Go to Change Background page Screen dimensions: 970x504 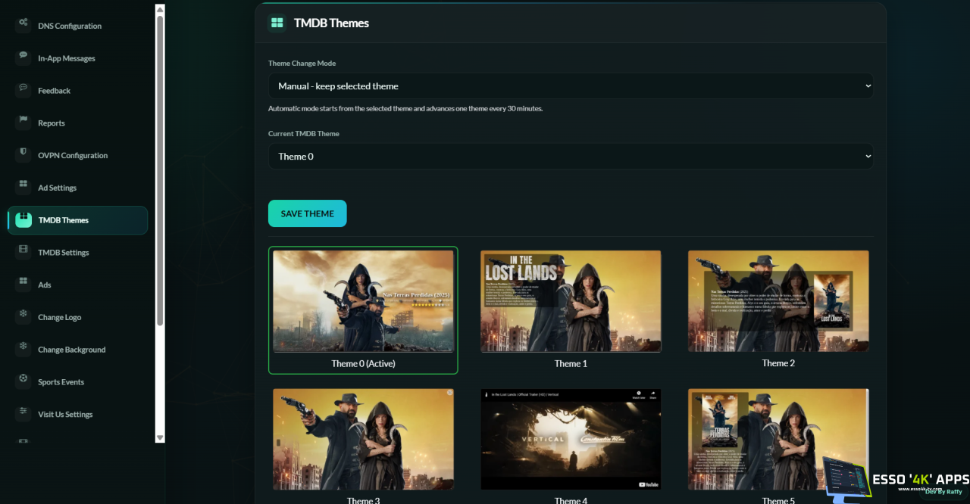coord(77,350)
